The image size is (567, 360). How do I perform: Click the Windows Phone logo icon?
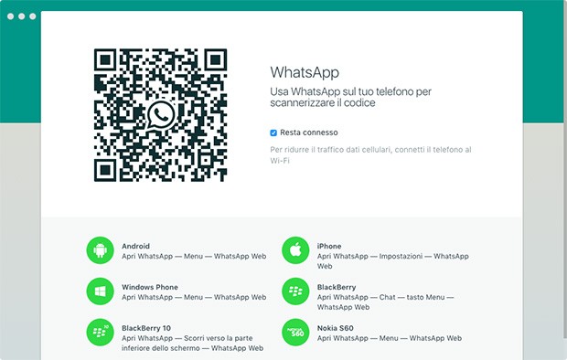[x=101, y=291]
